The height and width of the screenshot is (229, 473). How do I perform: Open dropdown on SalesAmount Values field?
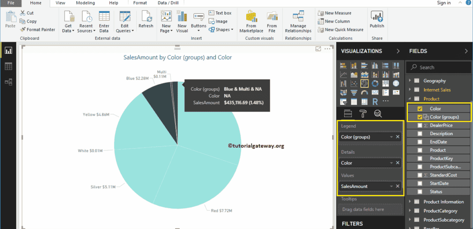coord(391,186)
